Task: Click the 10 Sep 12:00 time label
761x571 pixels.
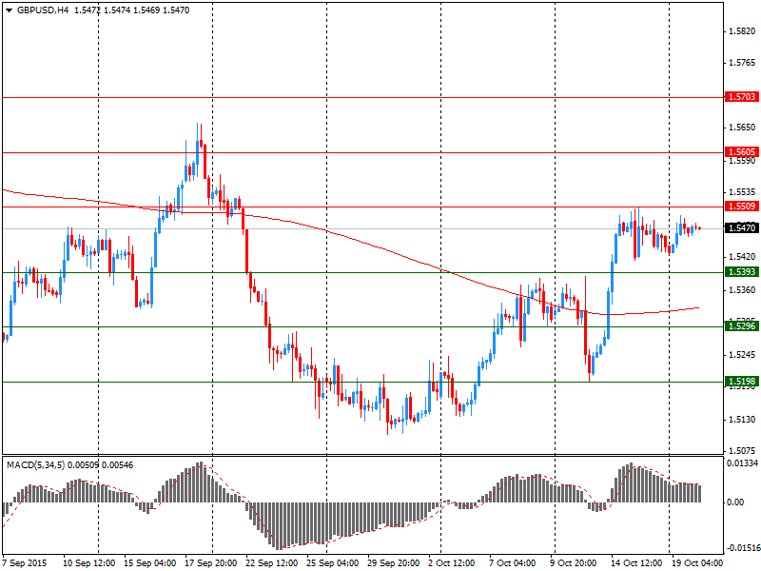Action: coord(89,563)
